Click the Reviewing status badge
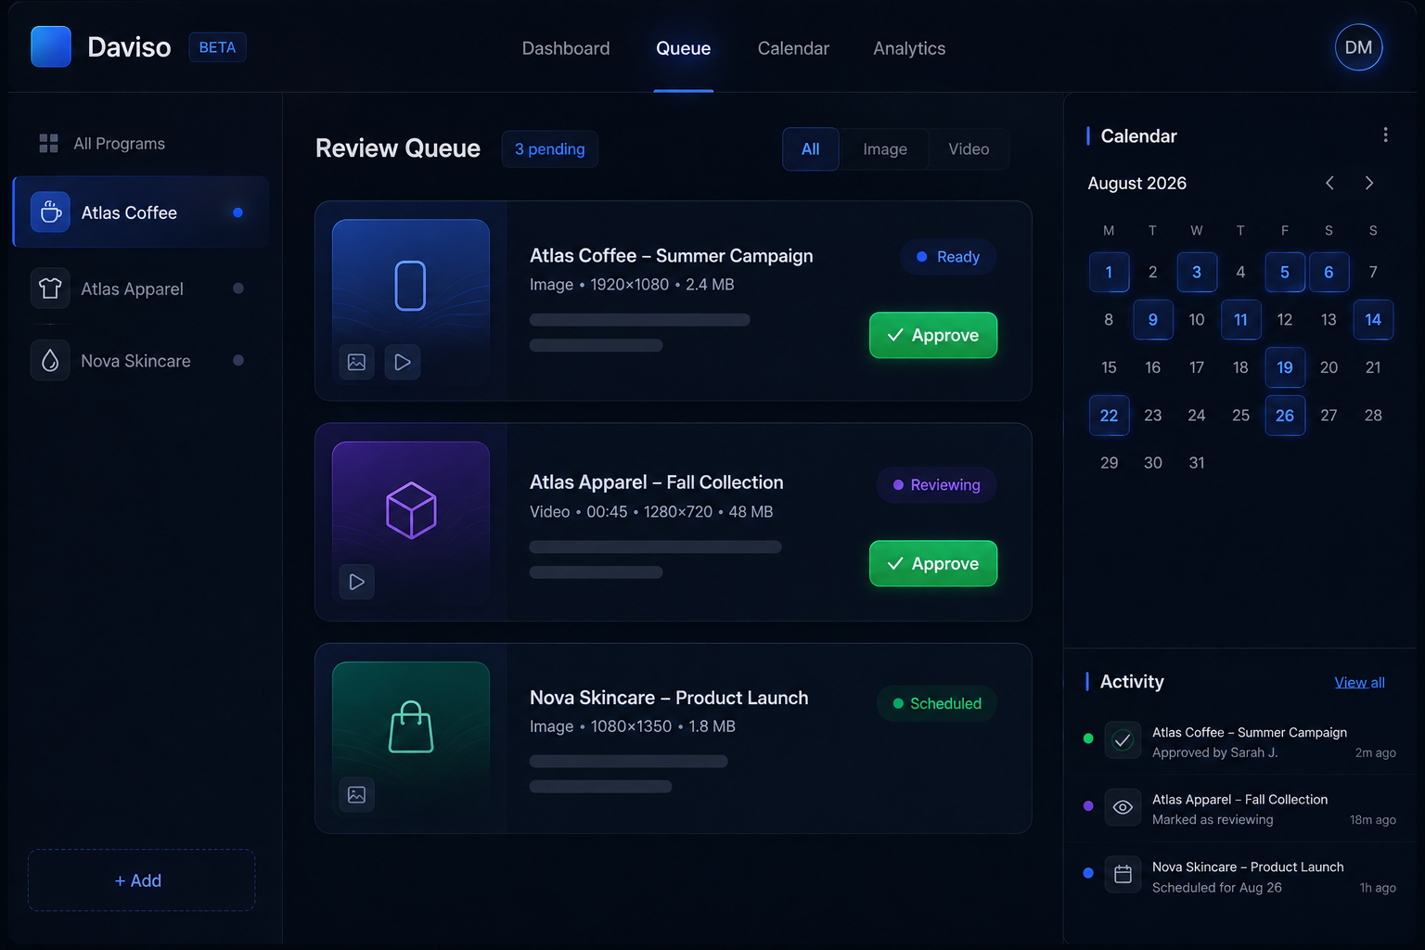Screen dimensions: 1425x950 [937, 485]
